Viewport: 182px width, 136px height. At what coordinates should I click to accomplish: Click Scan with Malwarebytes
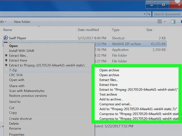(27, 91)
